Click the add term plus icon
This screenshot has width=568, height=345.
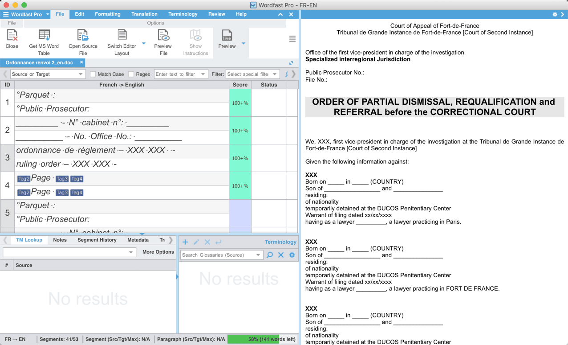pos(185,242)
